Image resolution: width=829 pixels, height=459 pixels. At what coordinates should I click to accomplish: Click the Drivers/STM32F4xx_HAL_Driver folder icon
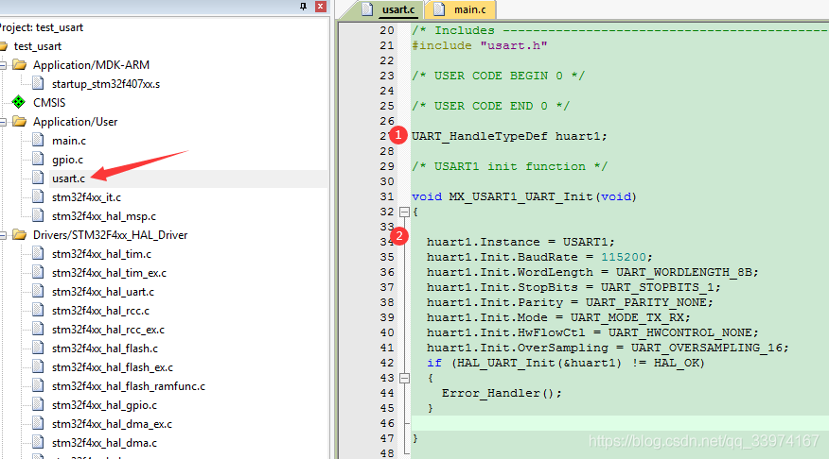(x=19, y=234)
